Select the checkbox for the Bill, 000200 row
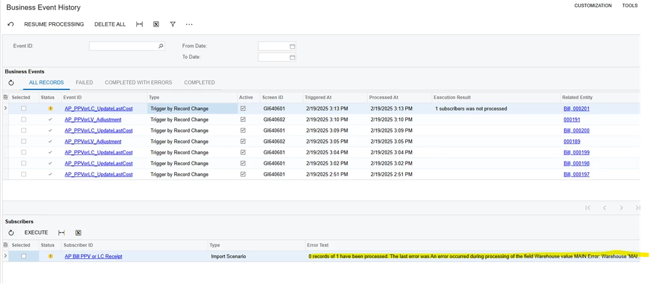This screenshot has width=650, height=284. pyautogui.click(x=23, y=131)
